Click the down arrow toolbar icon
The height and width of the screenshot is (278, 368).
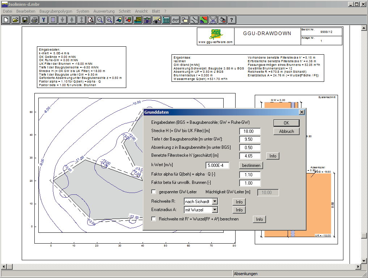coord(63,20)
